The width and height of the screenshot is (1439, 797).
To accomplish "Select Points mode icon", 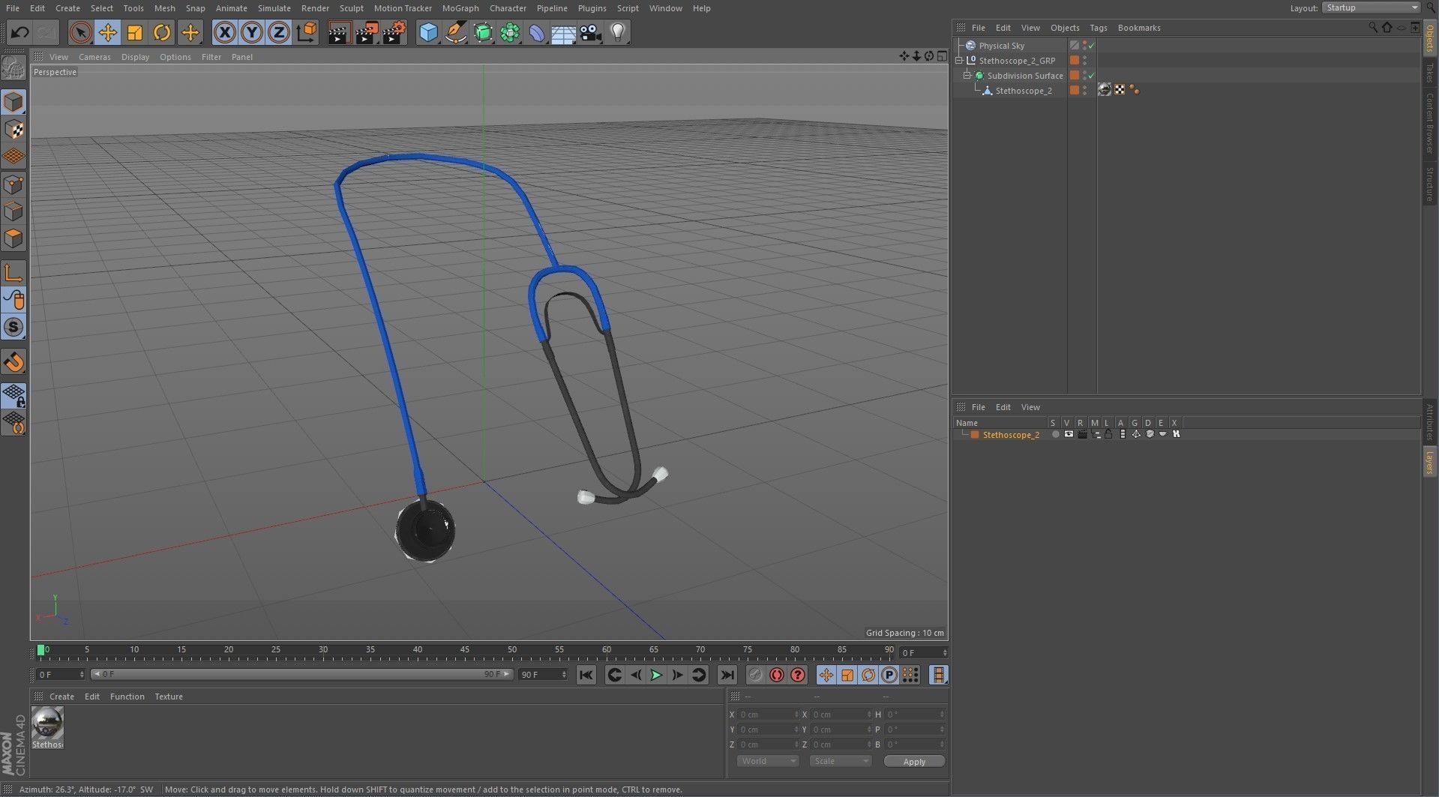I will [x=13, y=184].
